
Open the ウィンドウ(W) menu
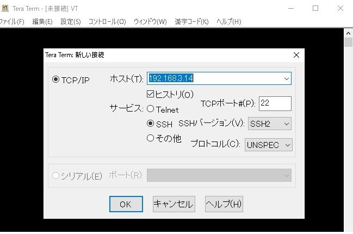pos(150,22)
